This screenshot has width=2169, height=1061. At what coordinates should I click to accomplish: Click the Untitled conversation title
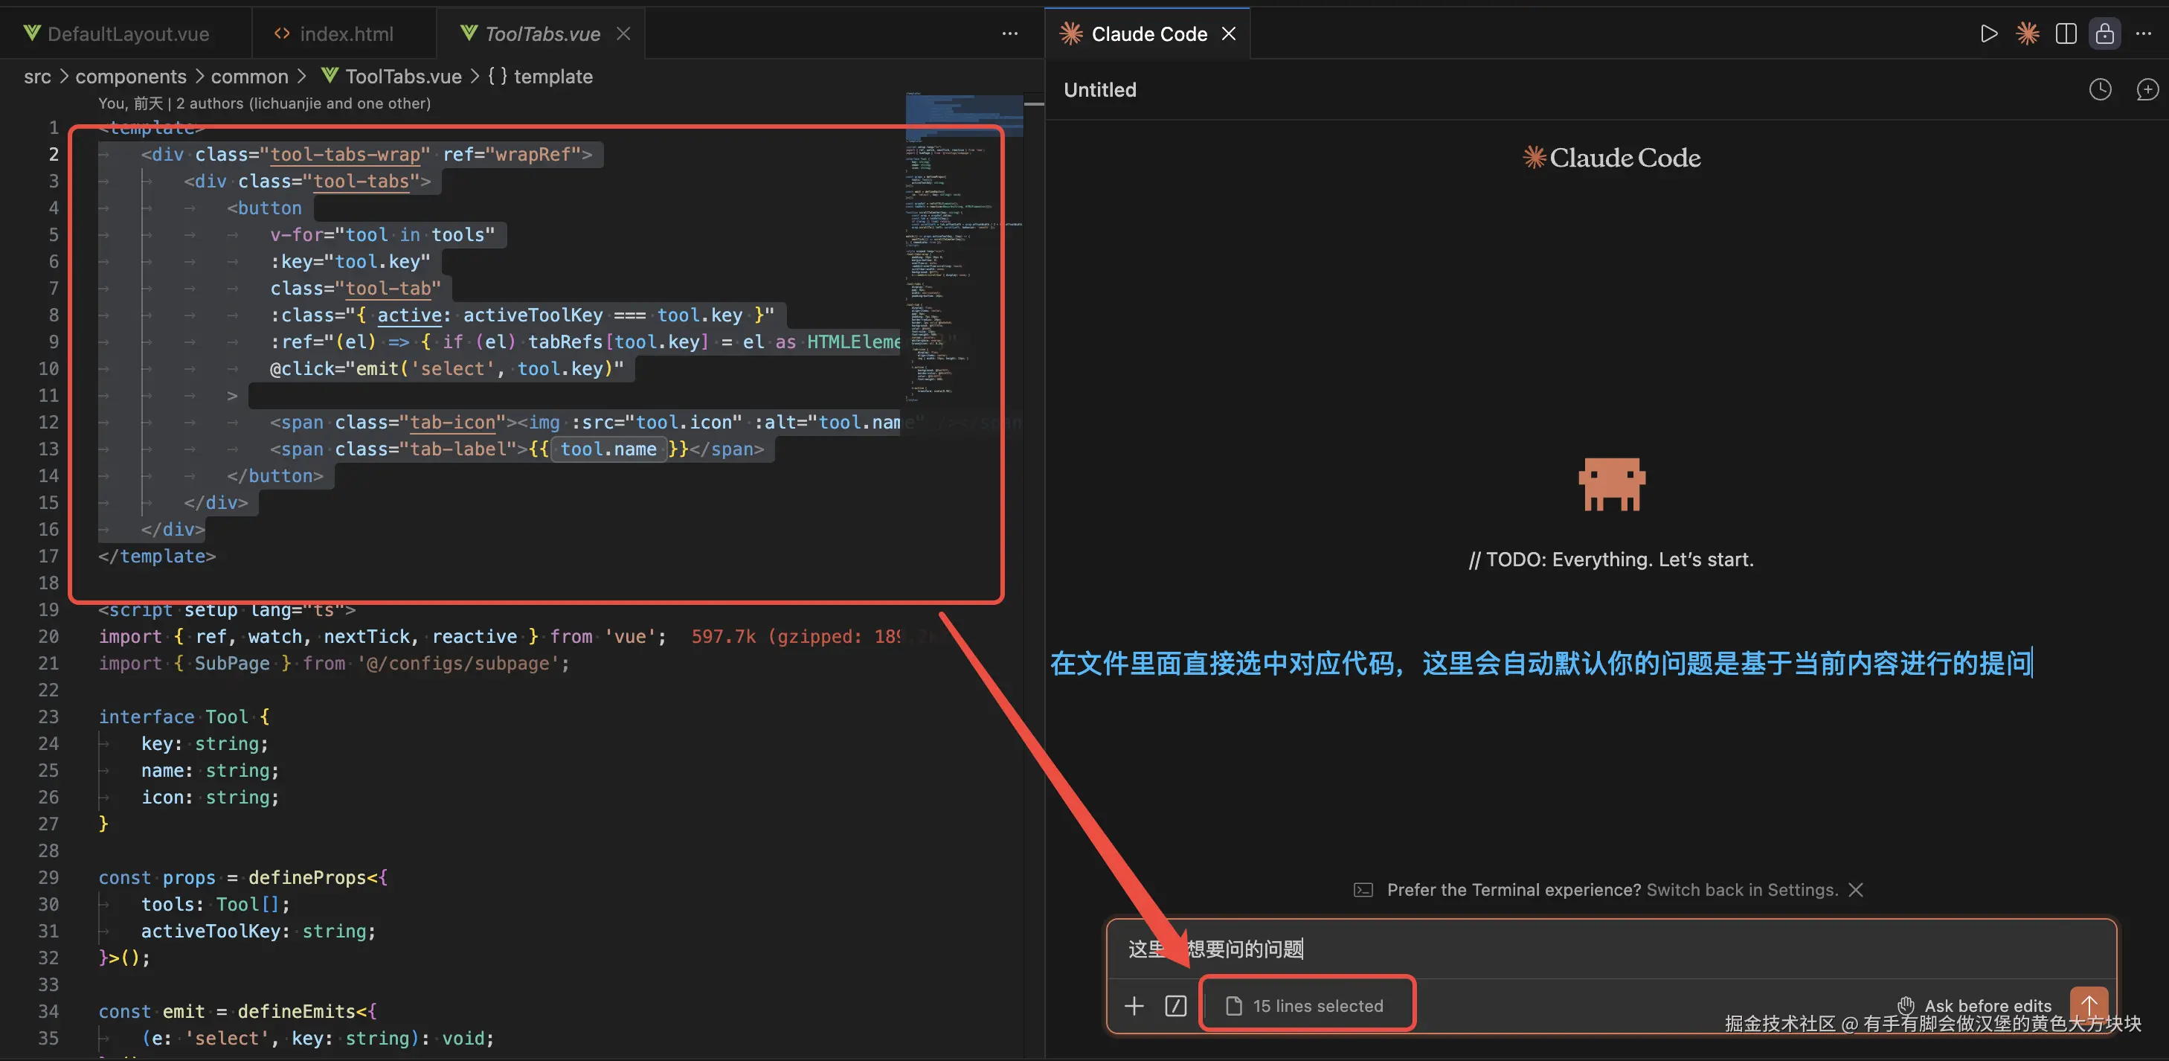[x=1099, y=89]
